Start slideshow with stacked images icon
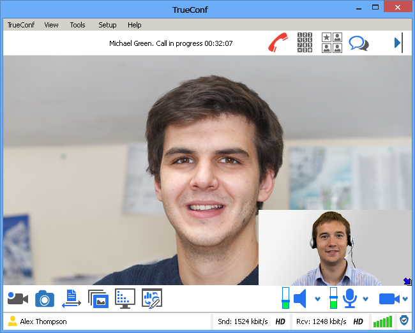The height and width of the screenshot is (333, 415). 98,299
